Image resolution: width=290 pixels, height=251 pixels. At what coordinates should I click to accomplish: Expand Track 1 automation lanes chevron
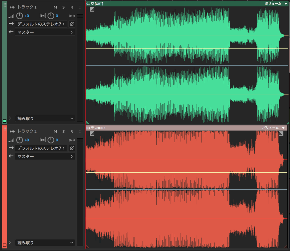[10, 118]
